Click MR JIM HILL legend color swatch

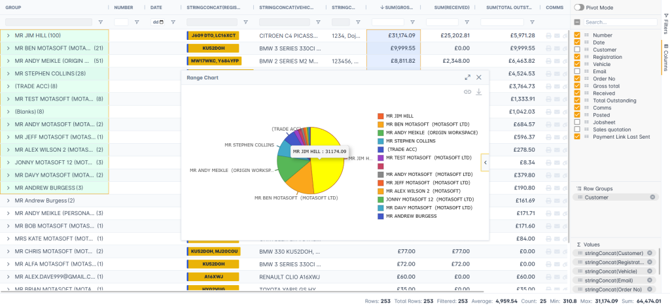tap(381, 116)
